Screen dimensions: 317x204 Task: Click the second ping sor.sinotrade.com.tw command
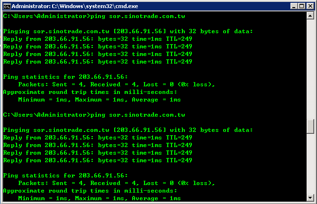[x=138, y=115]
